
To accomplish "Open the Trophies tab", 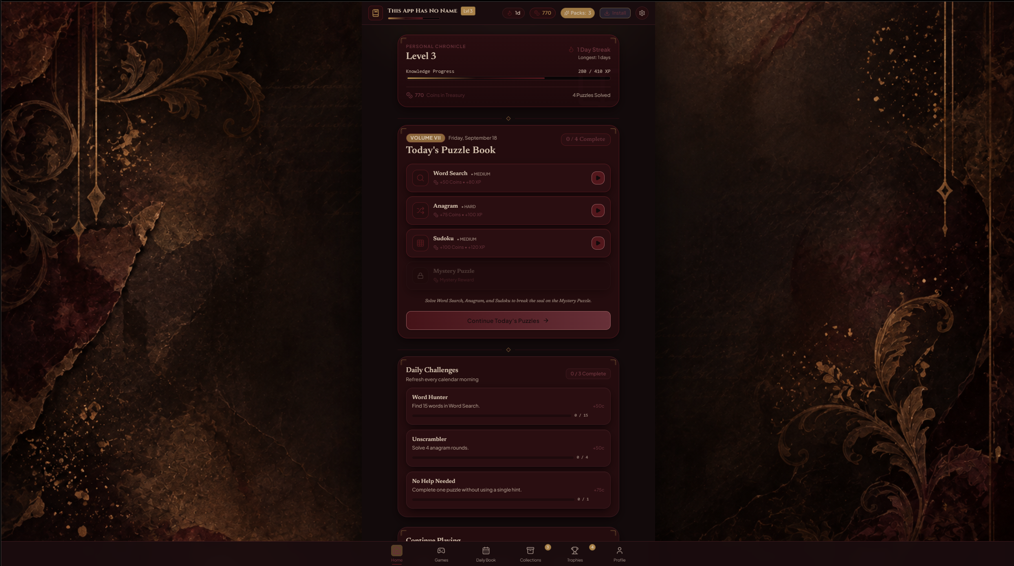I will (x=575, y=554).
